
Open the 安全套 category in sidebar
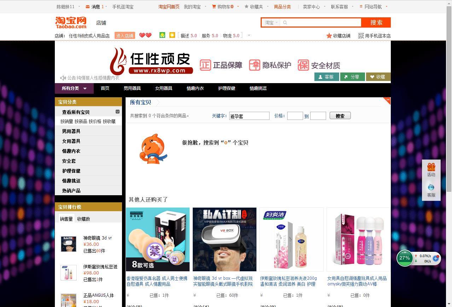(69, 161)
